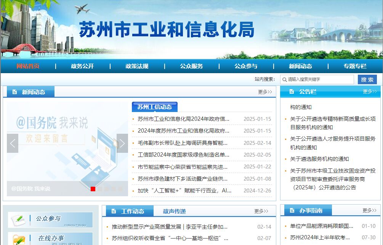Click the 苏州市工业和信息化局 header title
This screenshot has width=383, height=245.
pos(167,30)
